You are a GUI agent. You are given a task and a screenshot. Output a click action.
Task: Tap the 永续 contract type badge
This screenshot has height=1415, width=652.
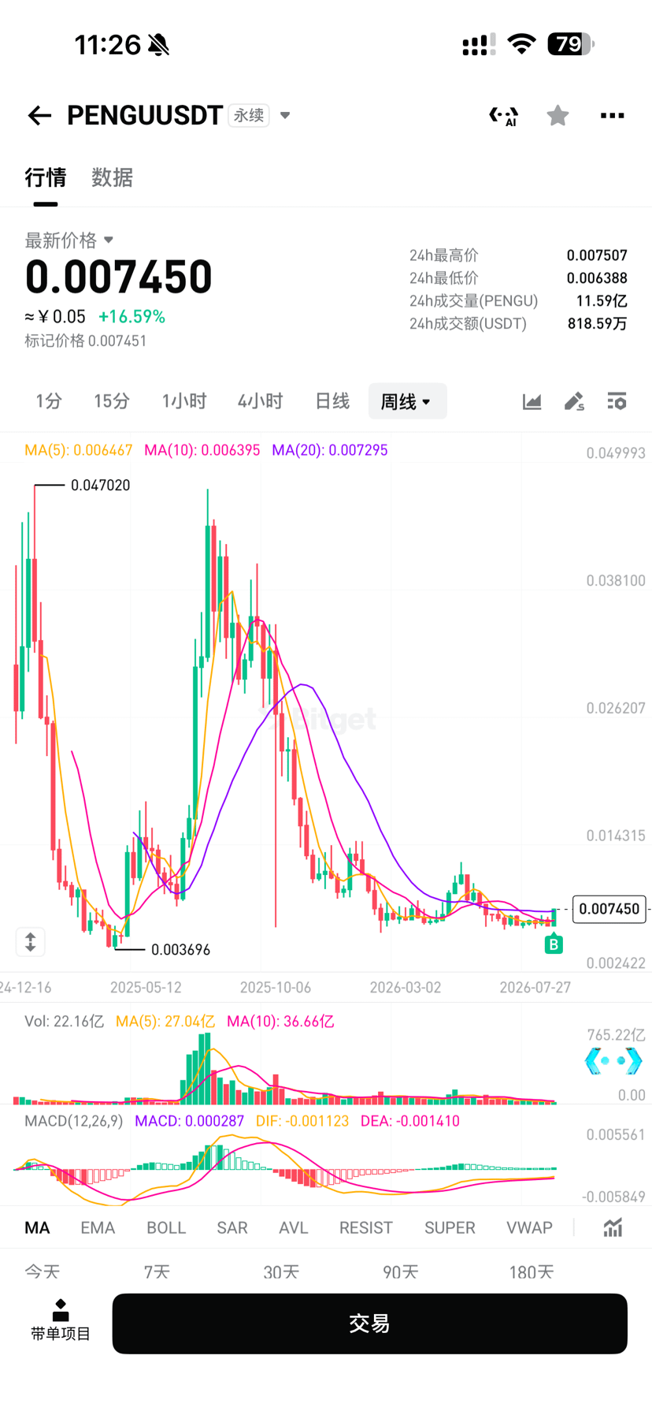249,115
